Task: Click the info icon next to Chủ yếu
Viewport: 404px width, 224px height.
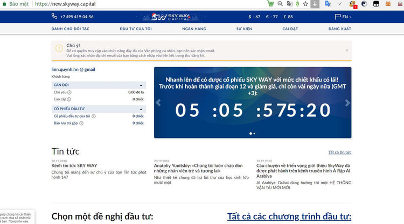Action: tap(69, 92)
